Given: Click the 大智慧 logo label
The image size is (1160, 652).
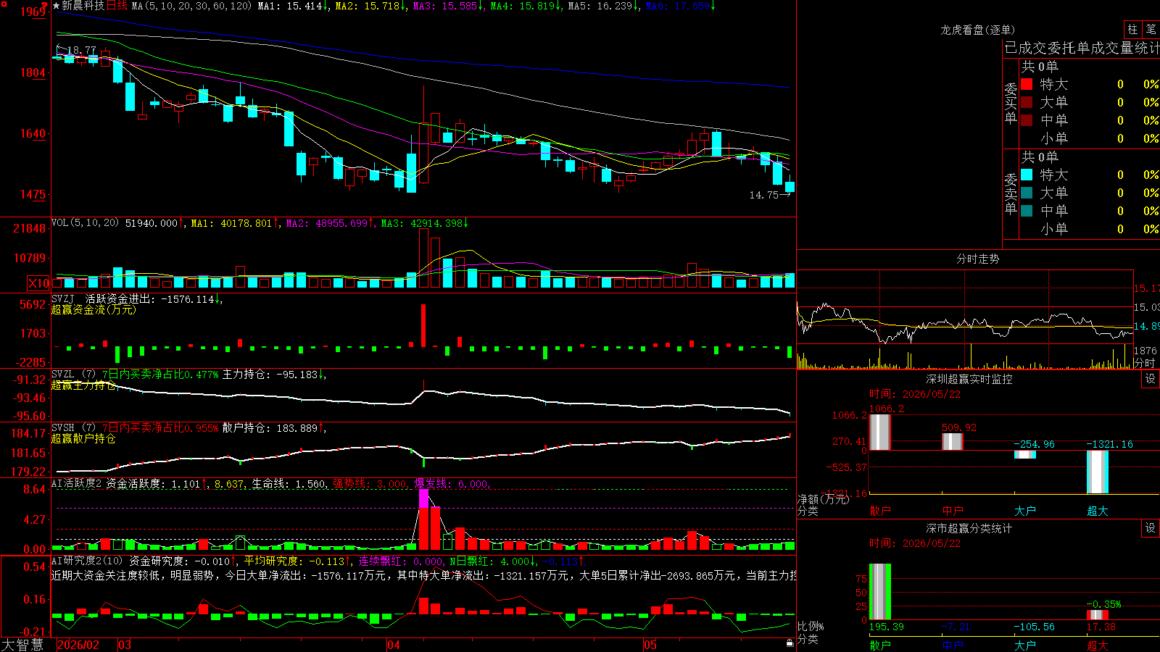Looking at the screenshot, I should click(22, 645).
